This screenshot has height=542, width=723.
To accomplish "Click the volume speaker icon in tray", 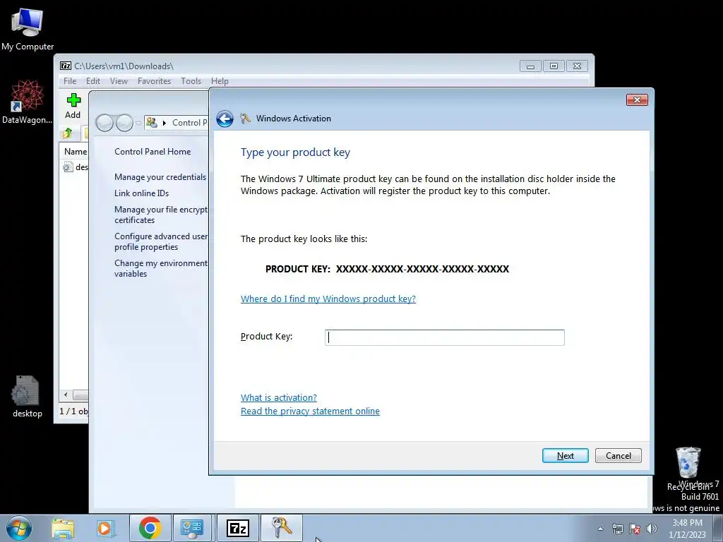I will click(x=652, y=529).
